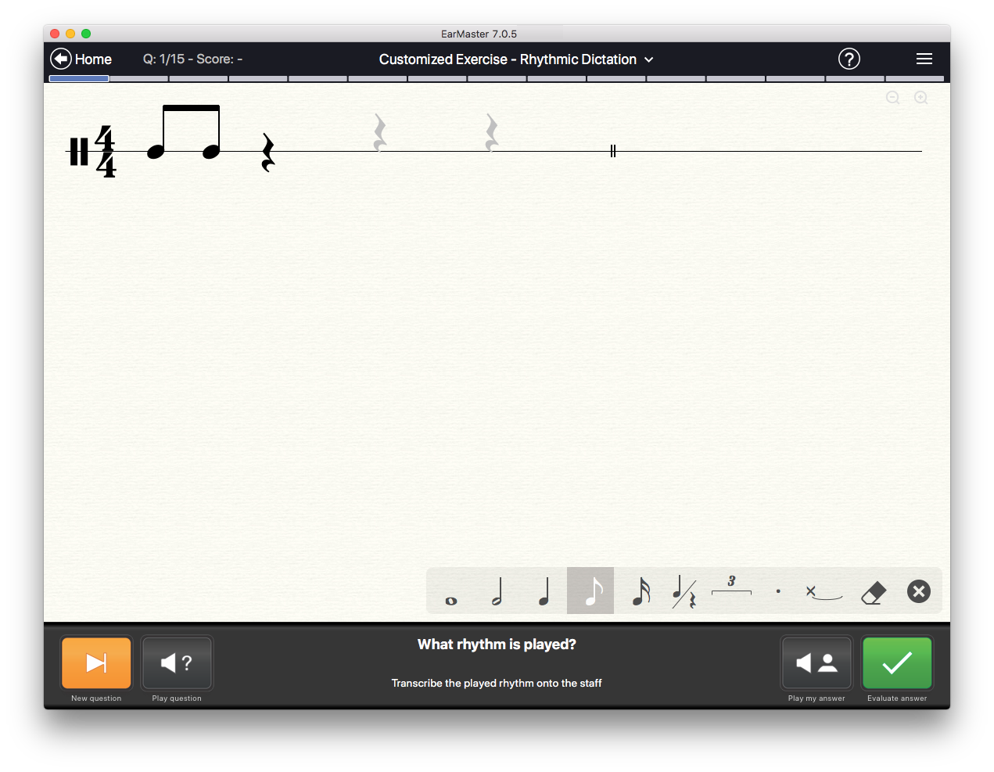Click the black quarter rest on staff

pyautogui.click(x=267, y=152)
